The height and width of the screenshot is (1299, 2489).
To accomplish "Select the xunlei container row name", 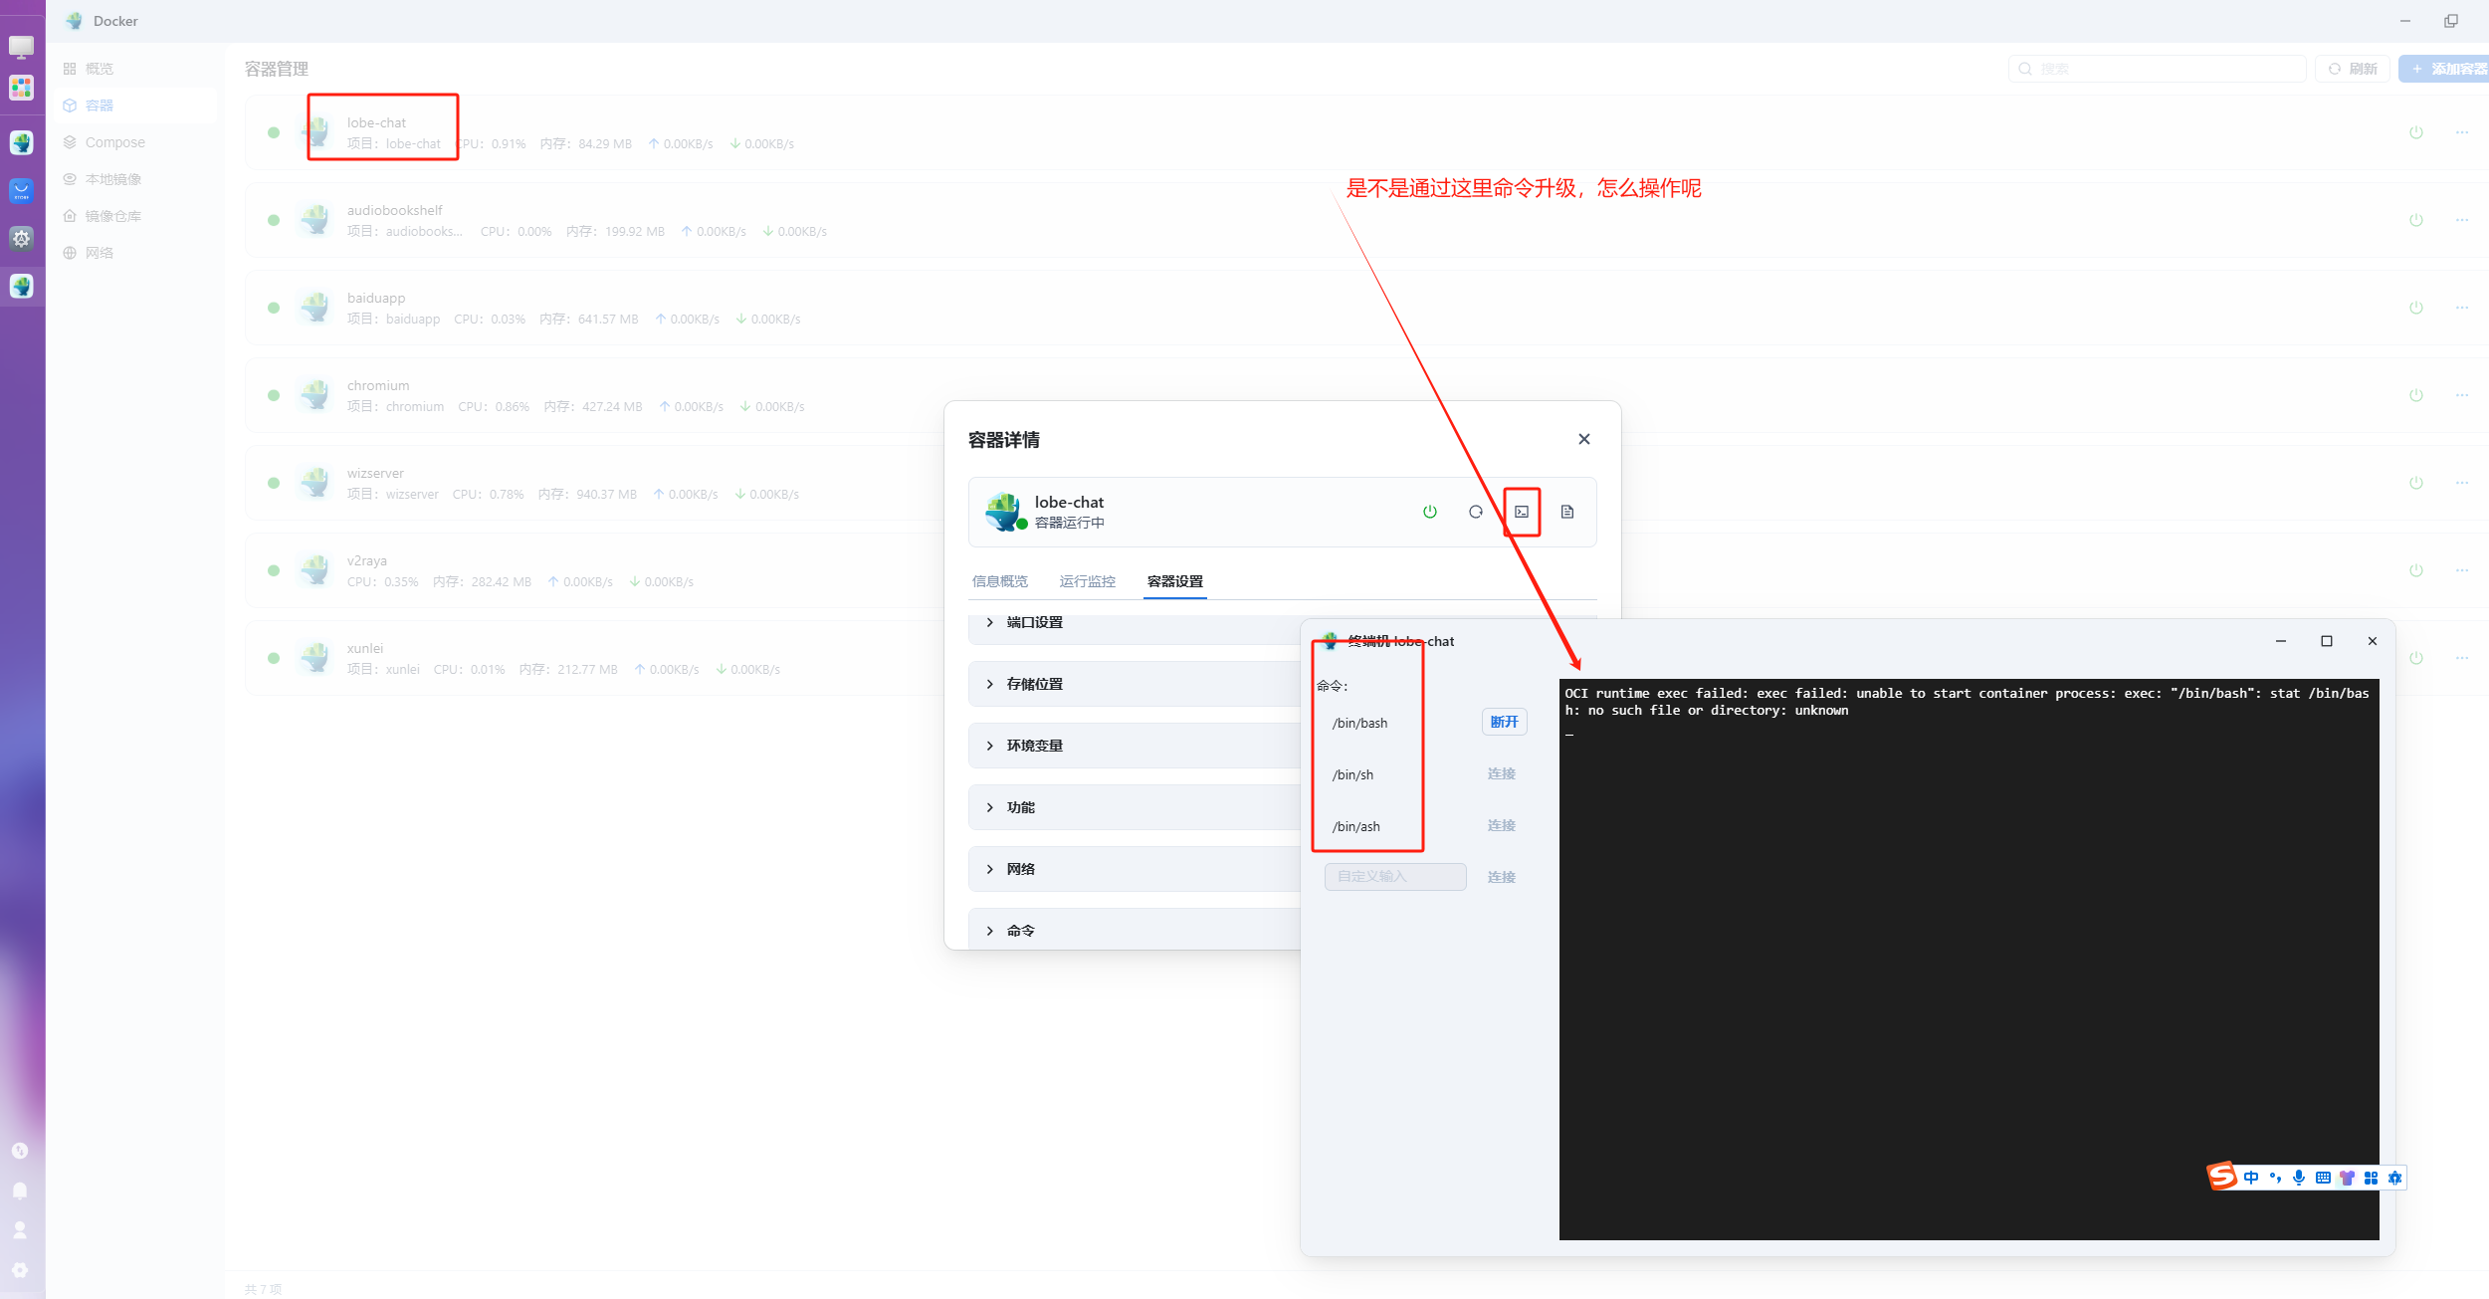I will (365, 648).
